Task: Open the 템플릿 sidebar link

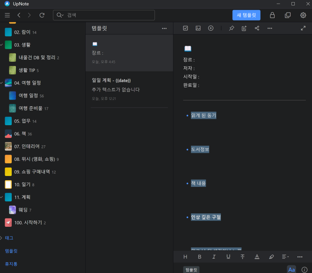Action: 11,251
